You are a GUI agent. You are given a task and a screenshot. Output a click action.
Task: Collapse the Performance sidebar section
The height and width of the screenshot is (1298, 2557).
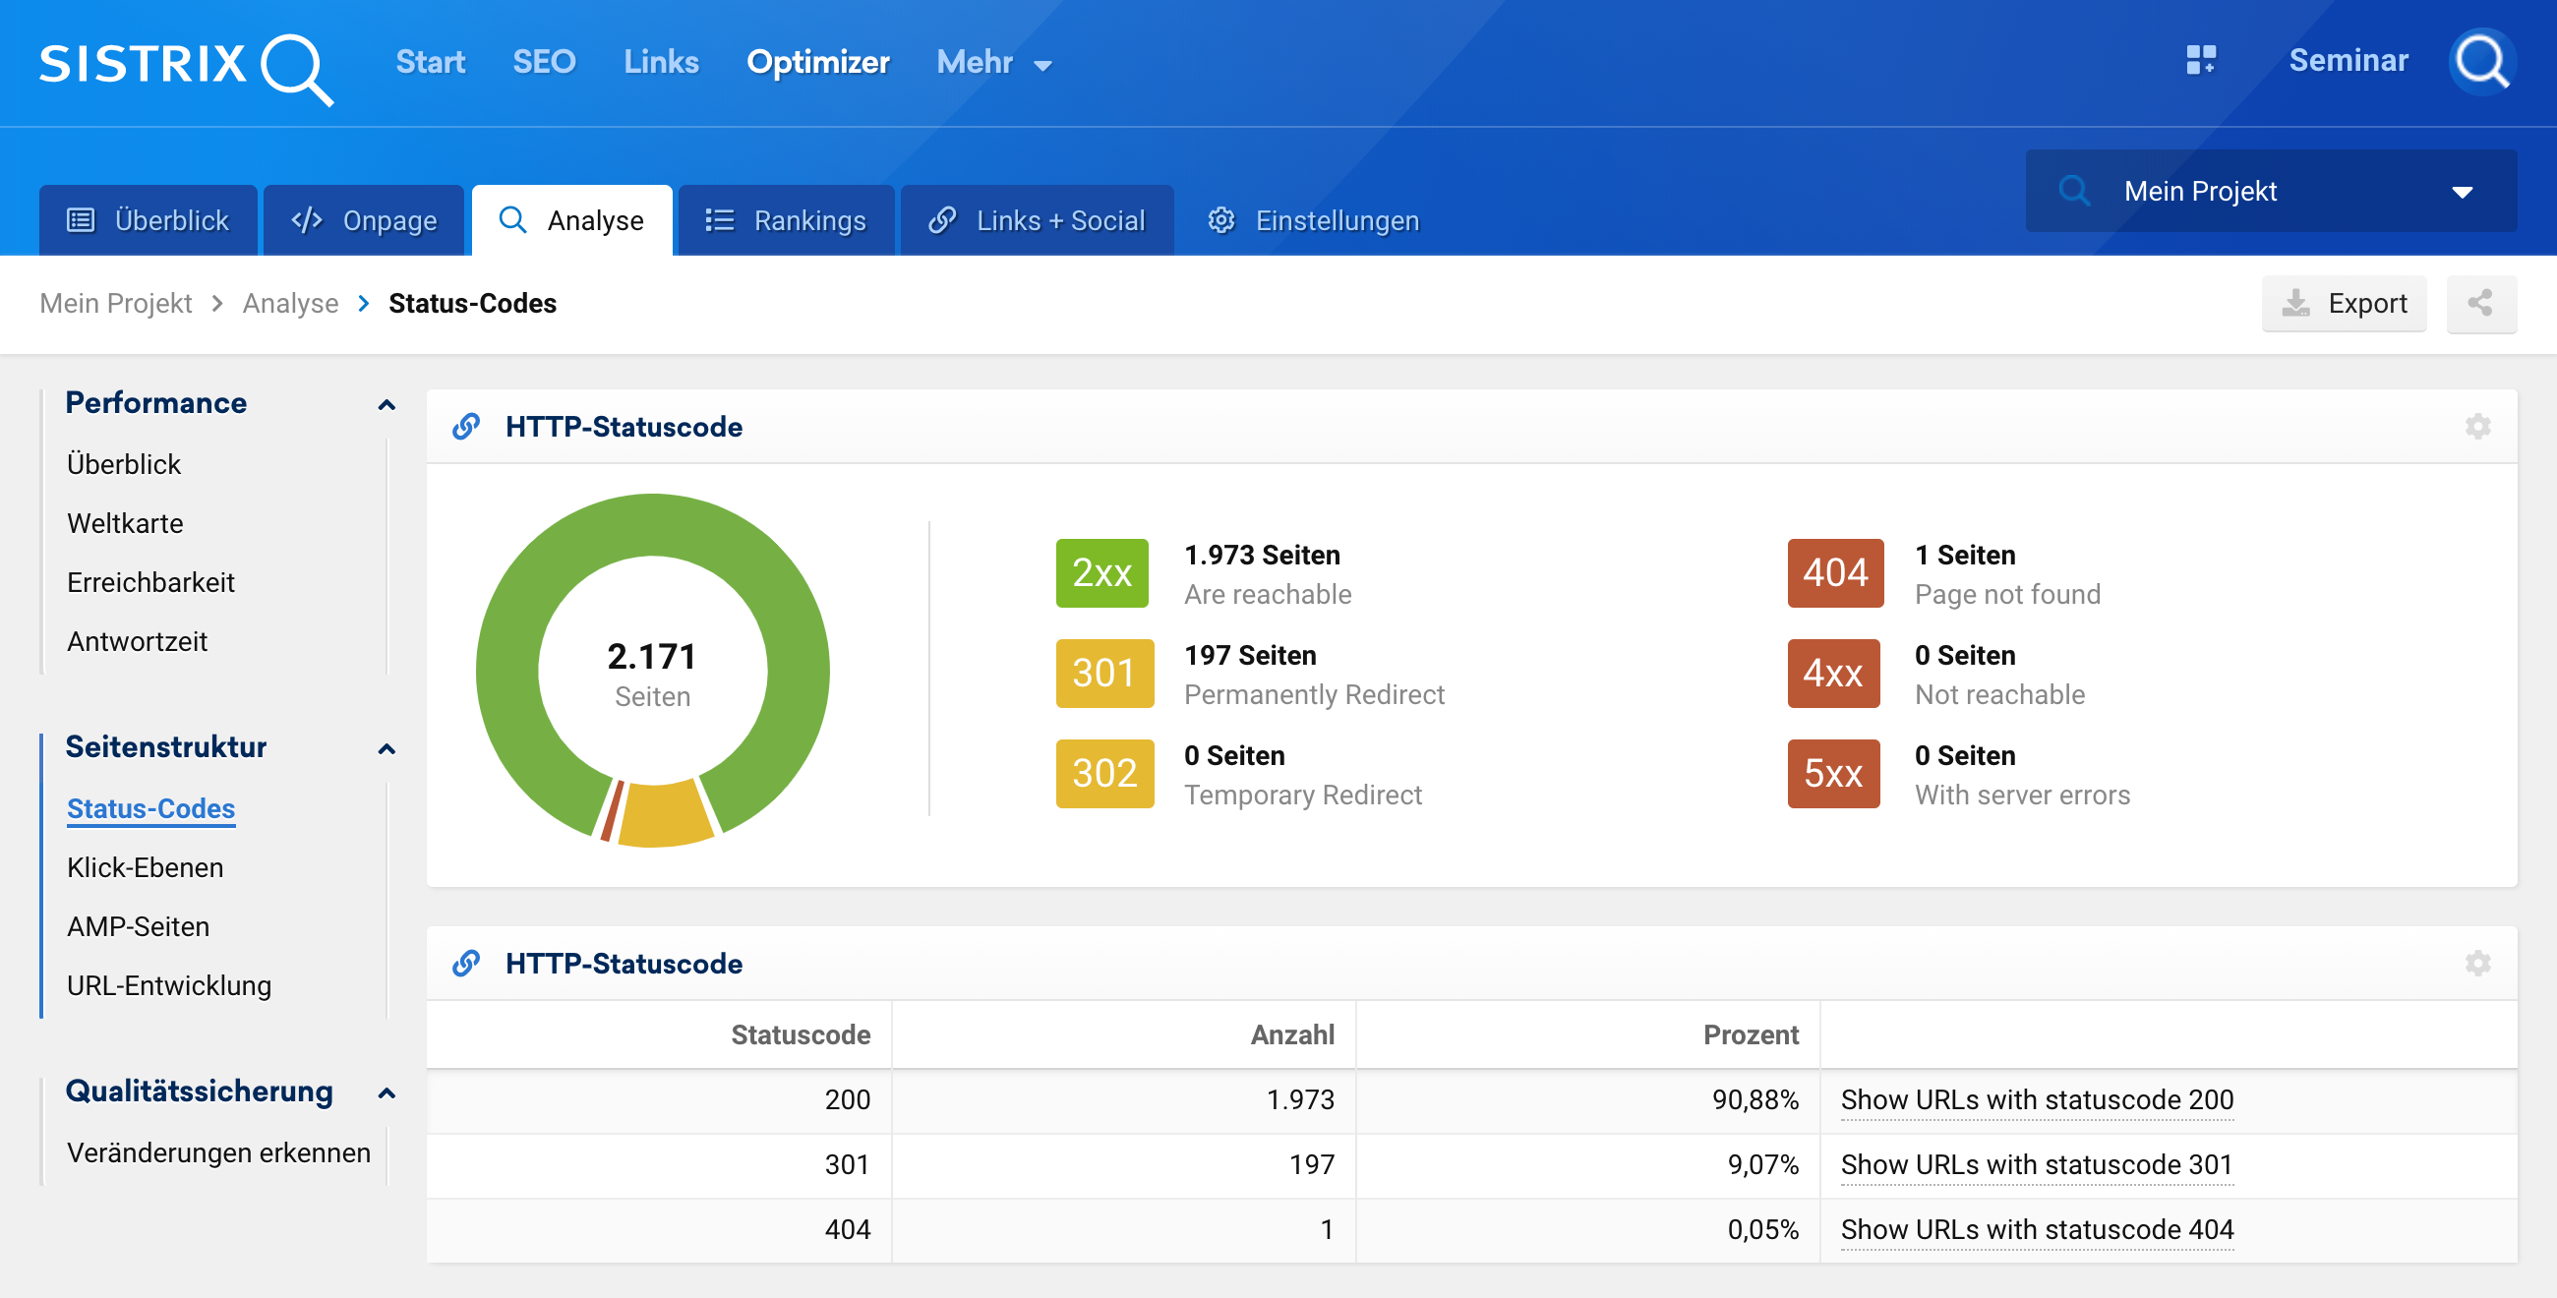click(387, 404)
